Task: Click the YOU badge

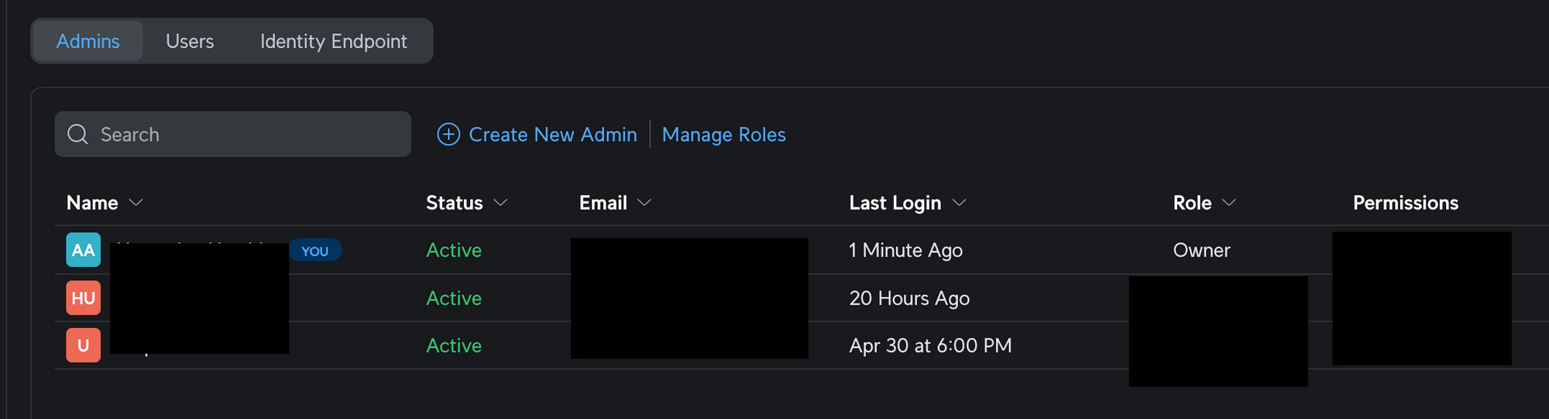Action: [x=315, y=250]
